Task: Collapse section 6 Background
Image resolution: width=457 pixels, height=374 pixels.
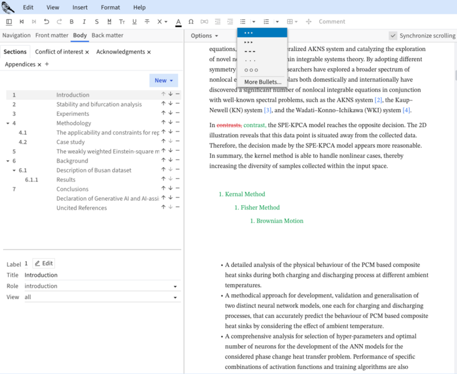Action: [x=8, y=161]
